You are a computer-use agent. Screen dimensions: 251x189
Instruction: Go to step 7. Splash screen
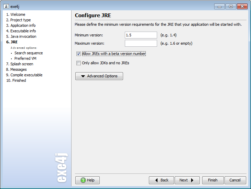[x=20, y=64]
